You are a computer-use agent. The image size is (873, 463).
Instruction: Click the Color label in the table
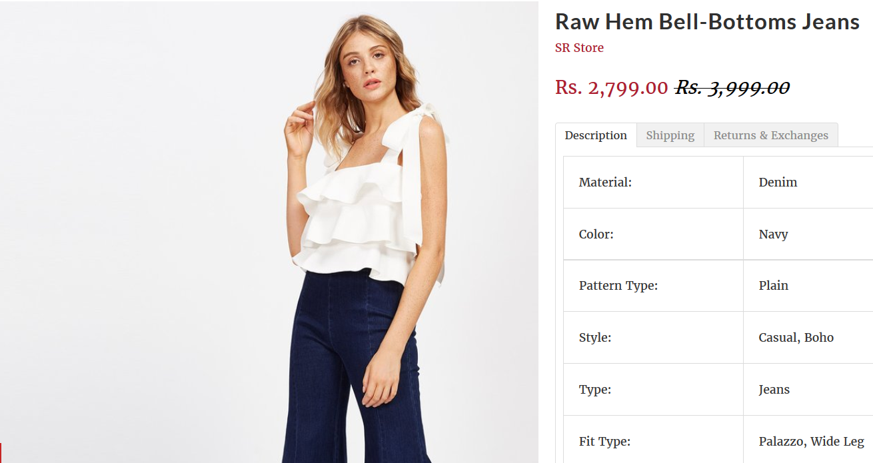(596, 234)
